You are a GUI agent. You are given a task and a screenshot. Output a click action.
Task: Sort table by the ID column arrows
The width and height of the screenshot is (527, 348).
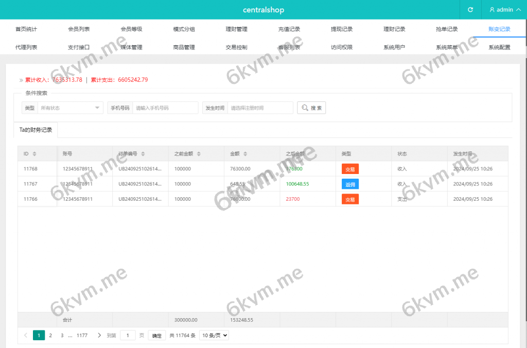coord(34,154)
